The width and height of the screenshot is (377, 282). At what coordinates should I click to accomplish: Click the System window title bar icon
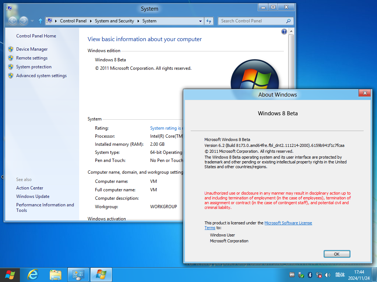point(9,9)
